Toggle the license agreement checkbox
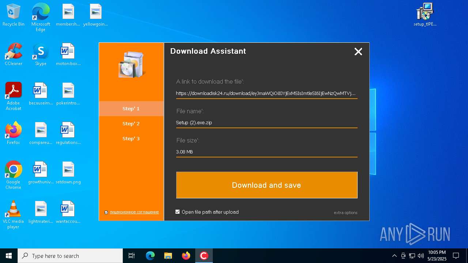Image resolution: width=468 pixels, height=263 pixels. (106, 212)
